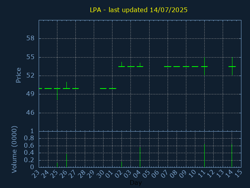
Task: Click day label 08 on x-axis
Action: click(x=174, y=174)
